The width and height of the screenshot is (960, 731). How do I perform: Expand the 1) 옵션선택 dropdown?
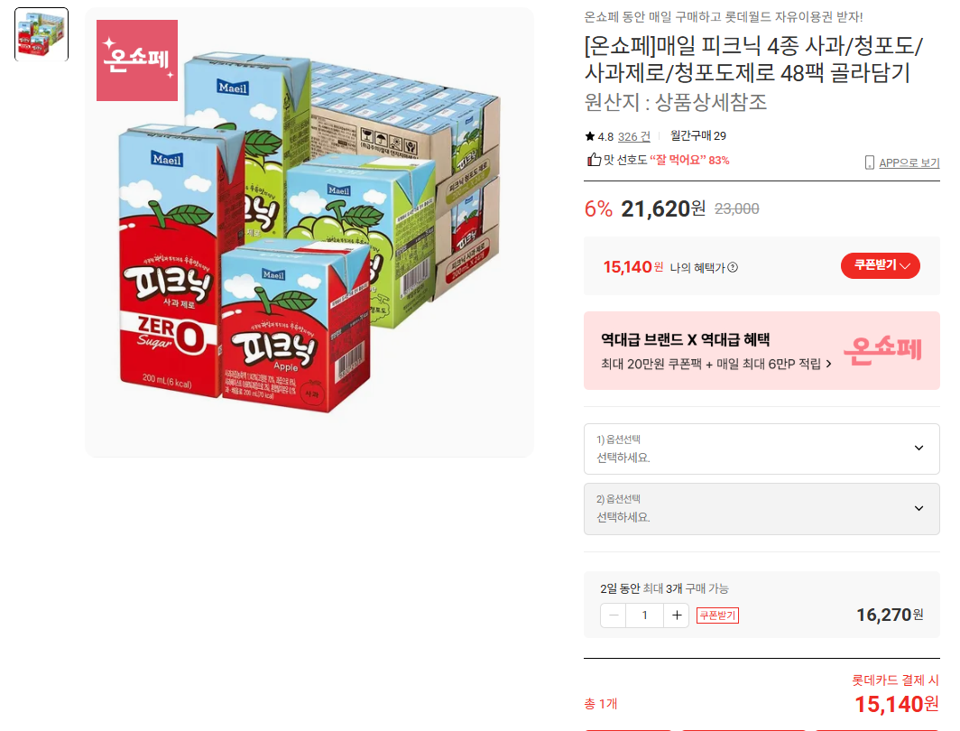pos(762,449)
